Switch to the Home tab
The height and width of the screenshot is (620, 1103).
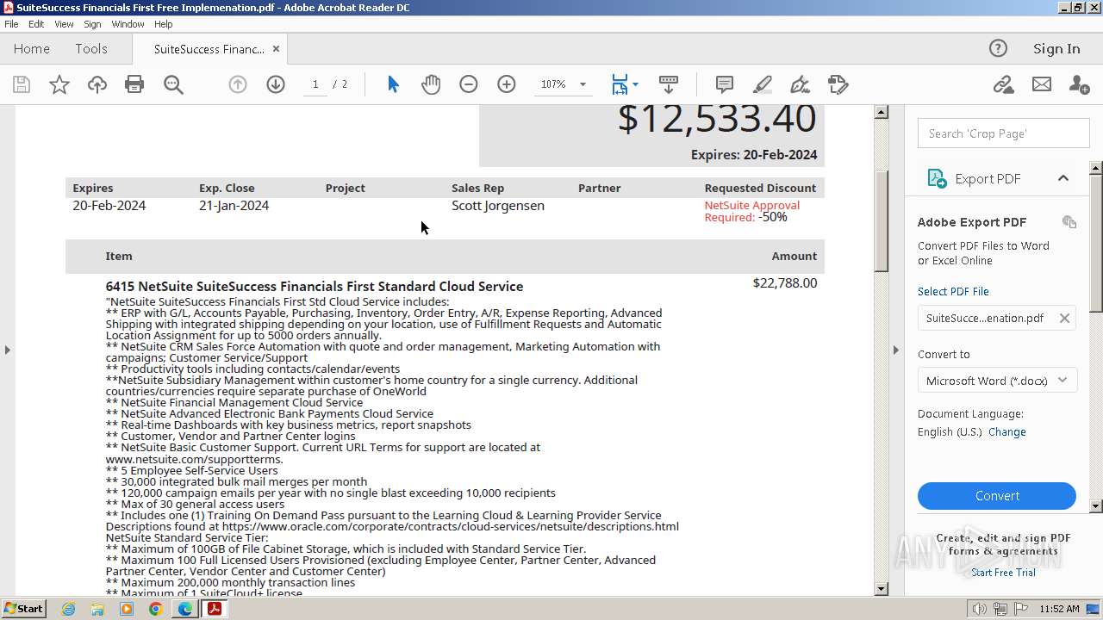[32, 49]
